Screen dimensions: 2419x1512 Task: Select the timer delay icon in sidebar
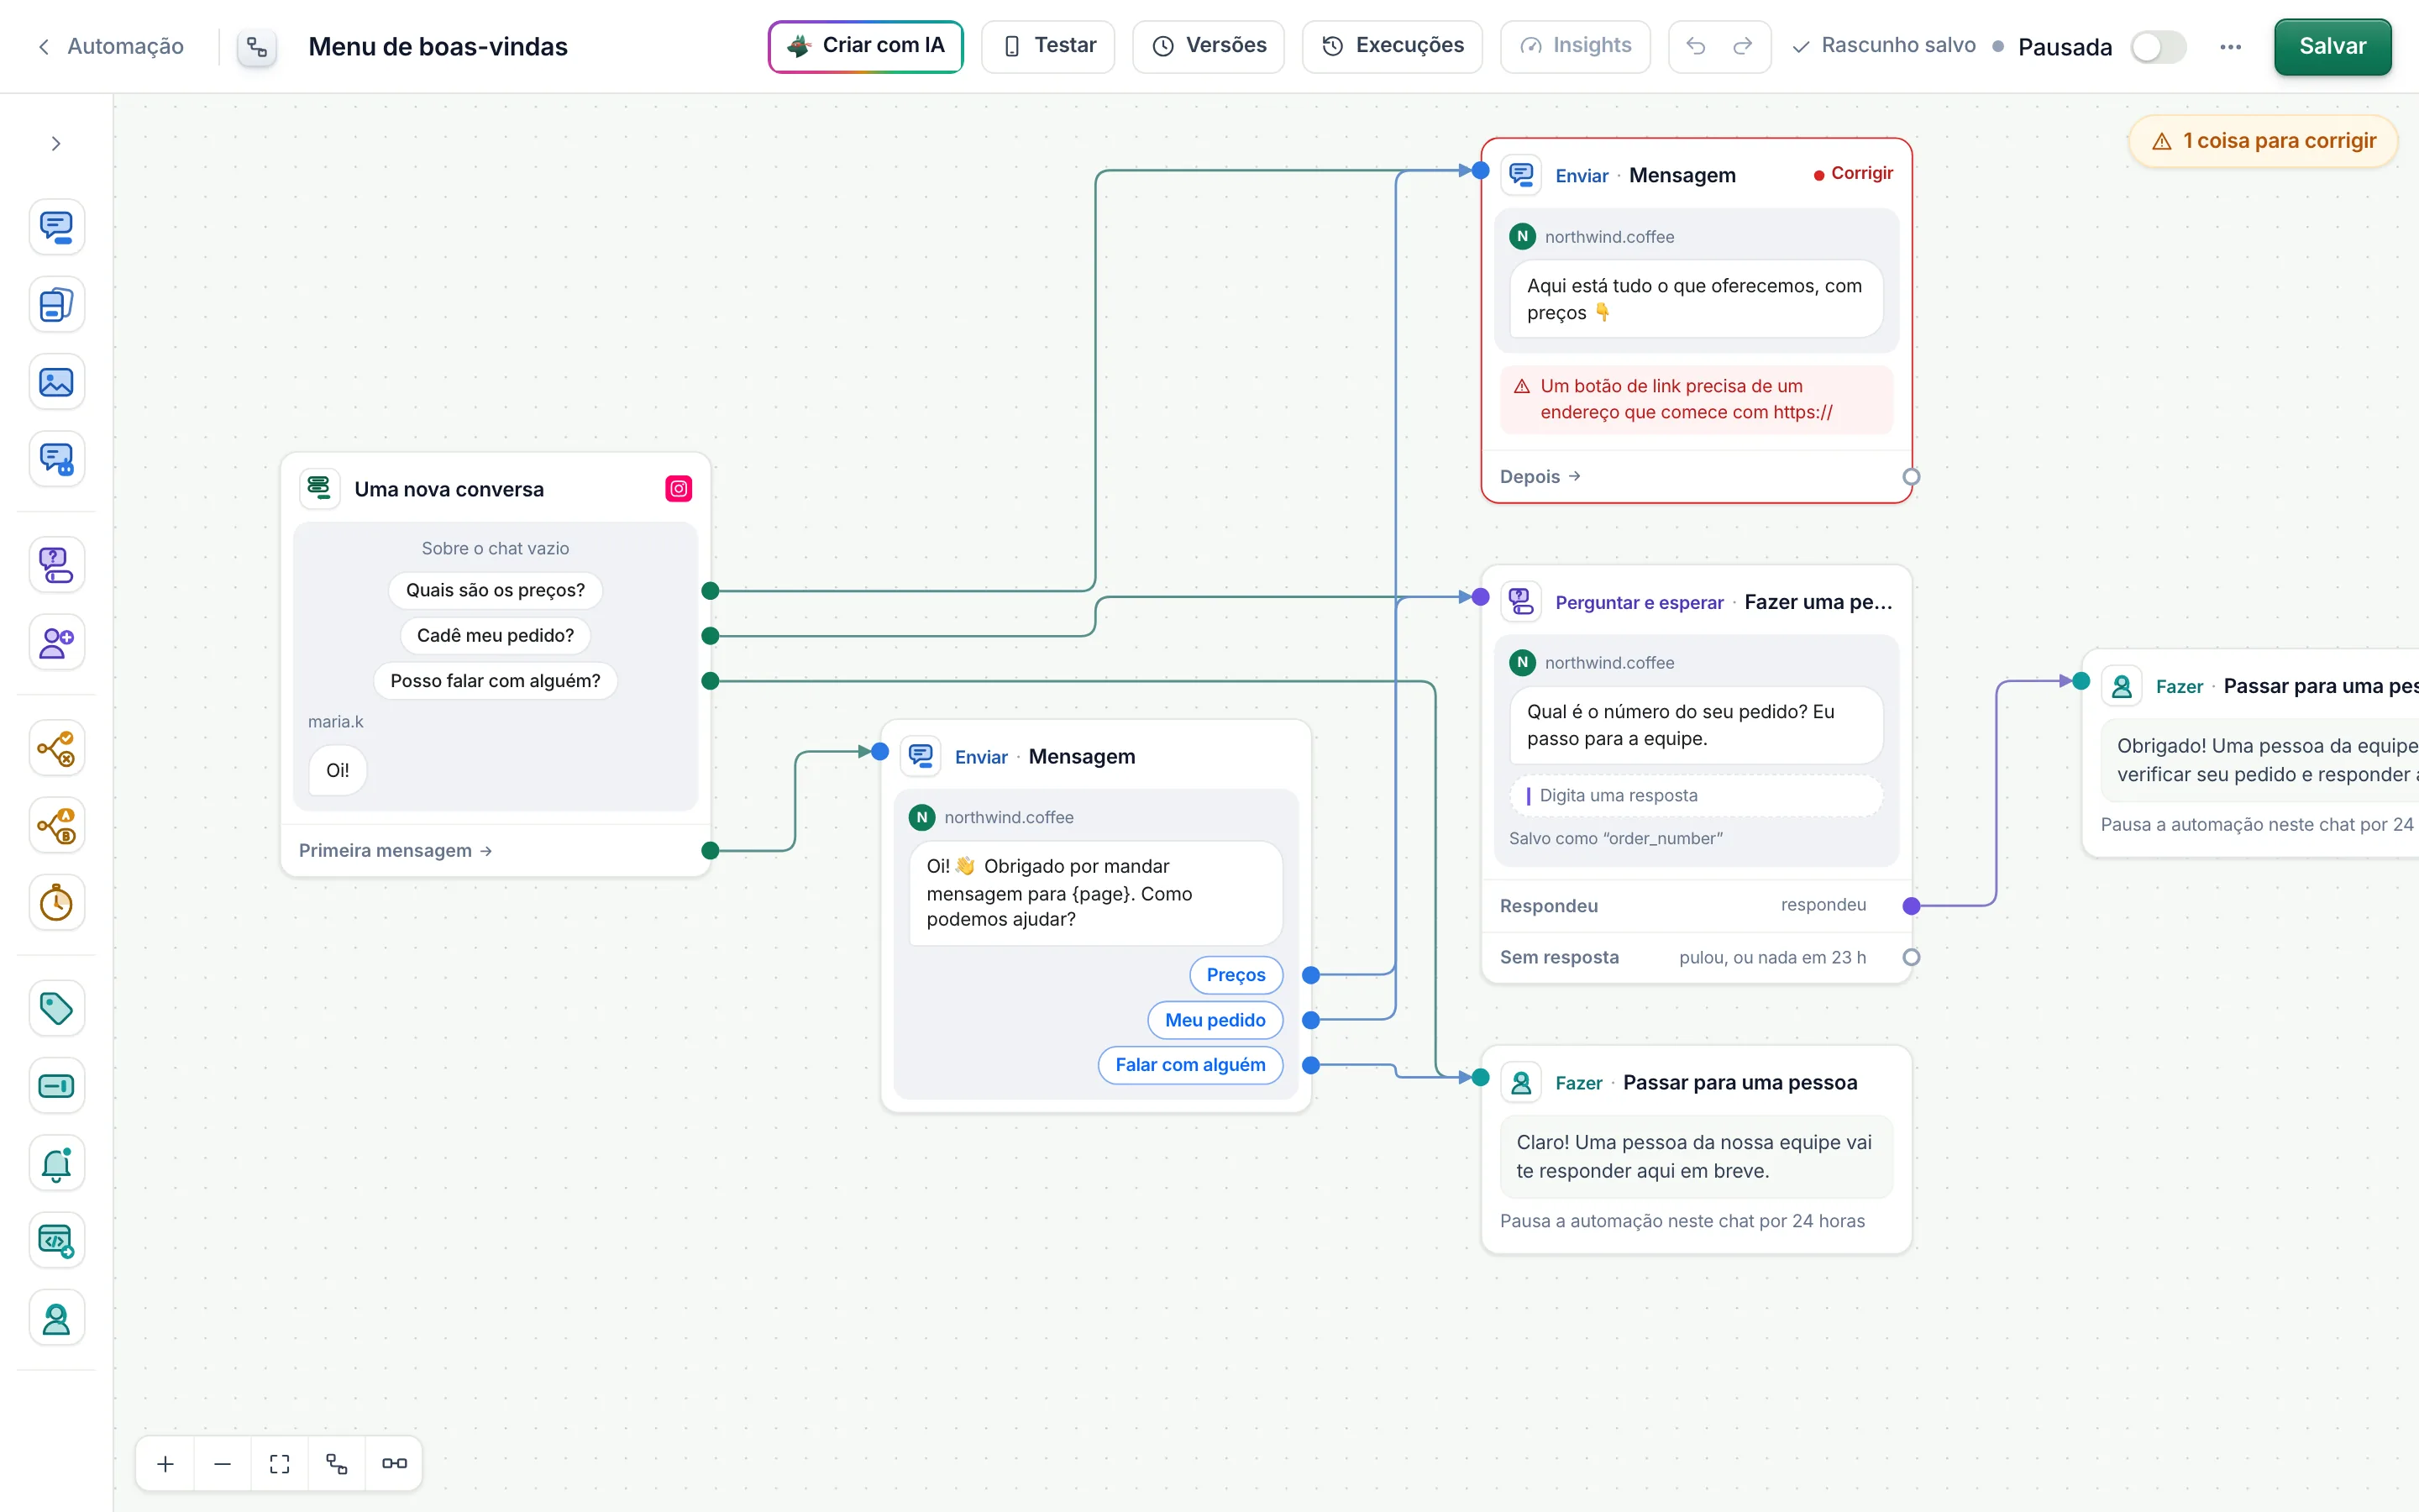pos(56,903)
